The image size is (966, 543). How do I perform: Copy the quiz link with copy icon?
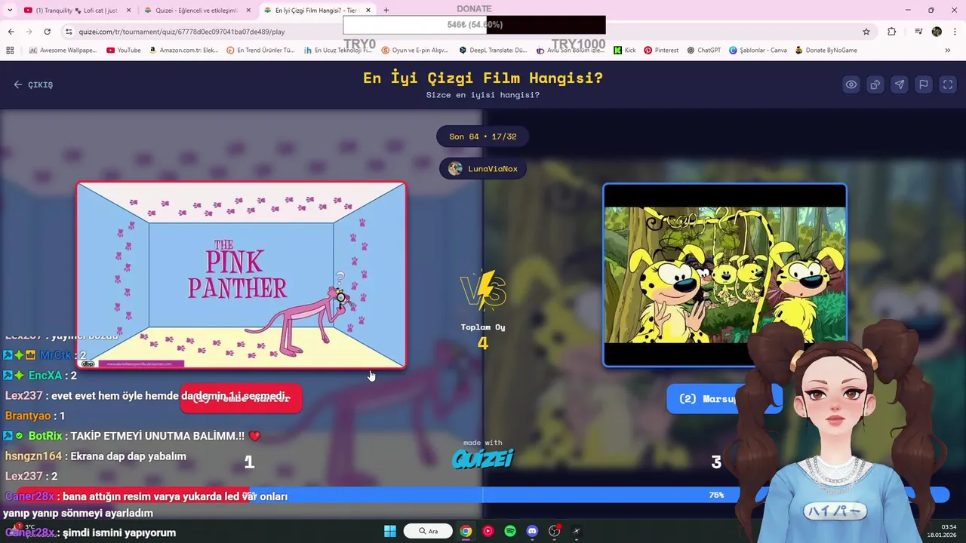point(875,84)
